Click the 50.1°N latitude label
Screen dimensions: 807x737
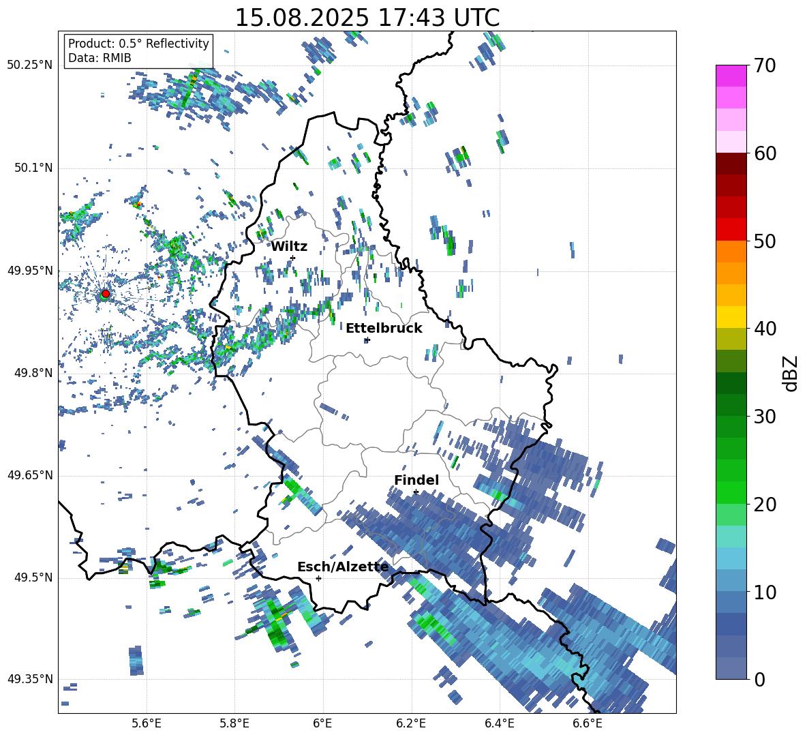point(33,168)
